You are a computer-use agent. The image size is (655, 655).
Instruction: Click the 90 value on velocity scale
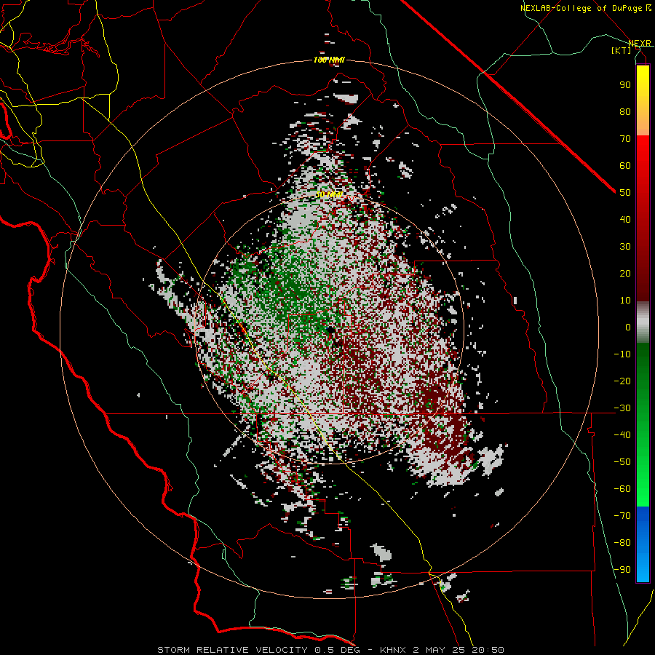coord(625,85)
